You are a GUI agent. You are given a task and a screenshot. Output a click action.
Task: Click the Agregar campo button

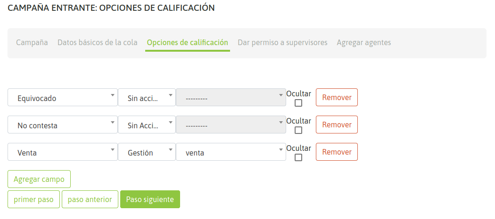(x=39, y=179)
